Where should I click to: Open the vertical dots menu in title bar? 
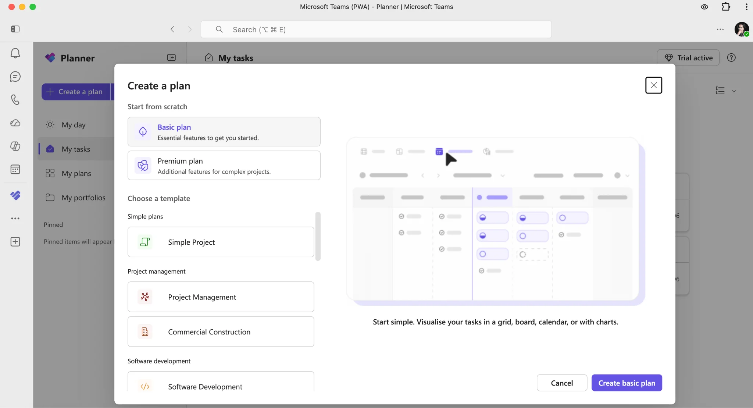tap(746, 7)
